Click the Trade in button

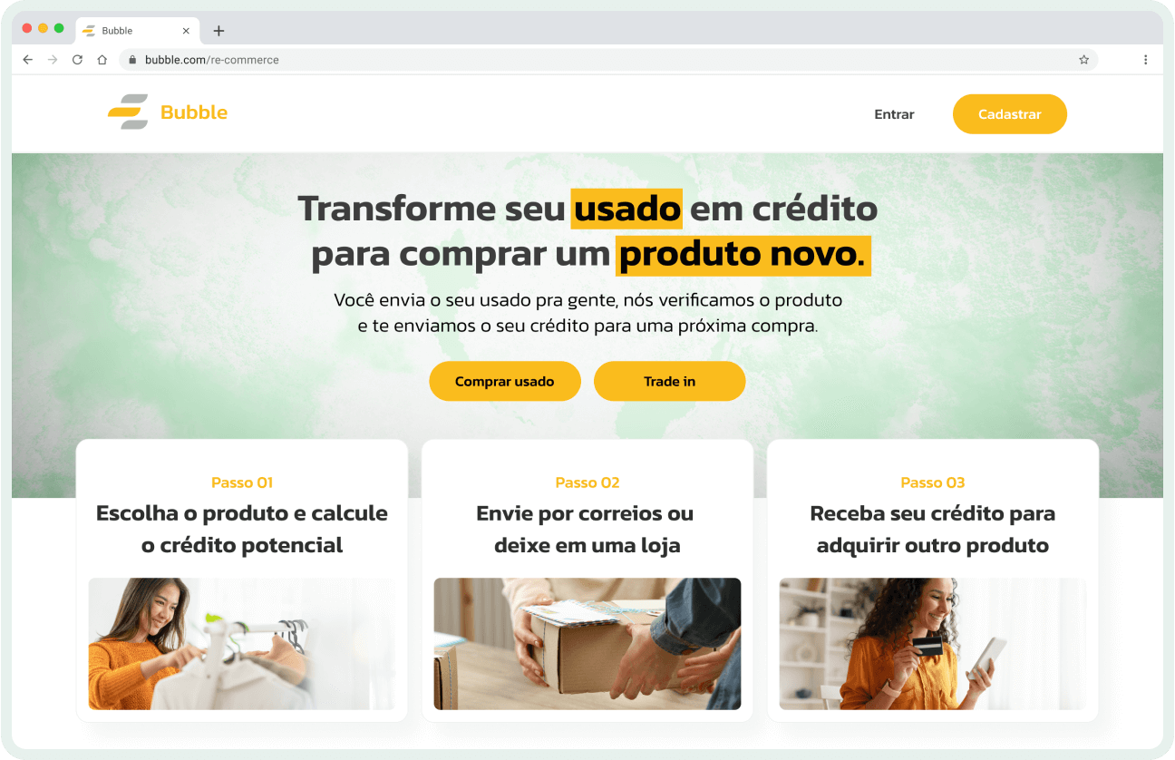670,381
